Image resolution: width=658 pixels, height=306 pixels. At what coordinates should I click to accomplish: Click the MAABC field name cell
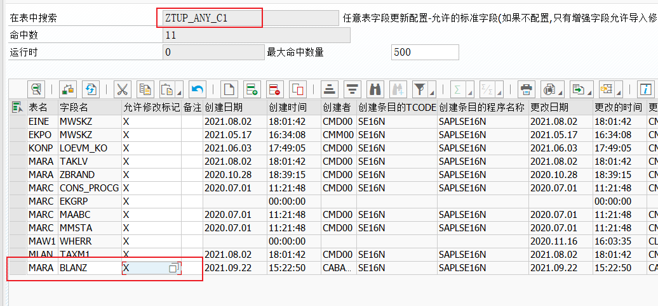coord(90,215)
